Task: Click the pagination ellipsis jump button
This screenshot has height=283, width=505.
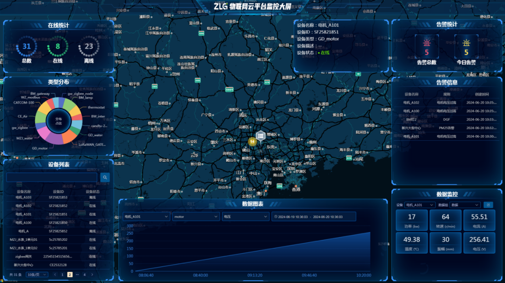Action: point(77,275)
